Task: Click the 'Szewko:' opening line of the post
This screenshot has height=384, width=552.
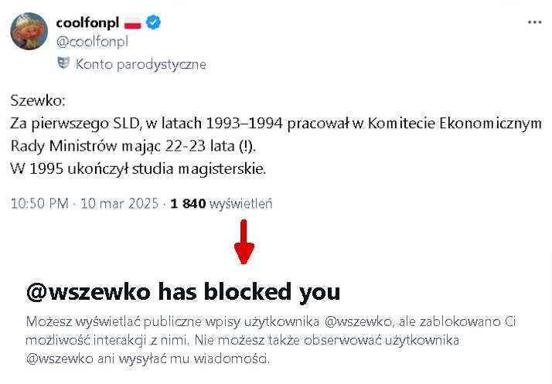Action: point(38,100)
